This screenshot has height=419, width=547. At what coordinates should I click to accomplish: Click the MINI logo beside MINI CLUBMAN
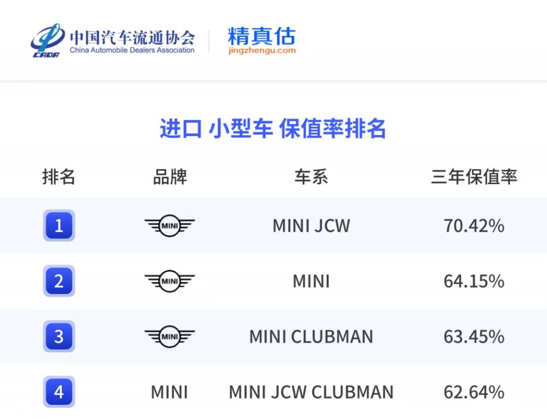pos(170,337)
